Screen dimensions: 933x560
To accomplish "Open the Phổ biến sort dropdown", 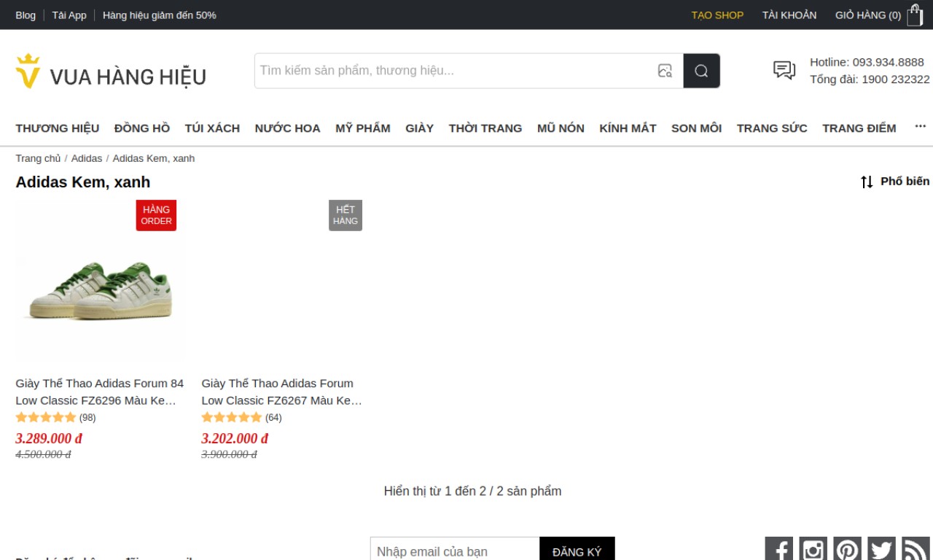I will tap(895, 182).
